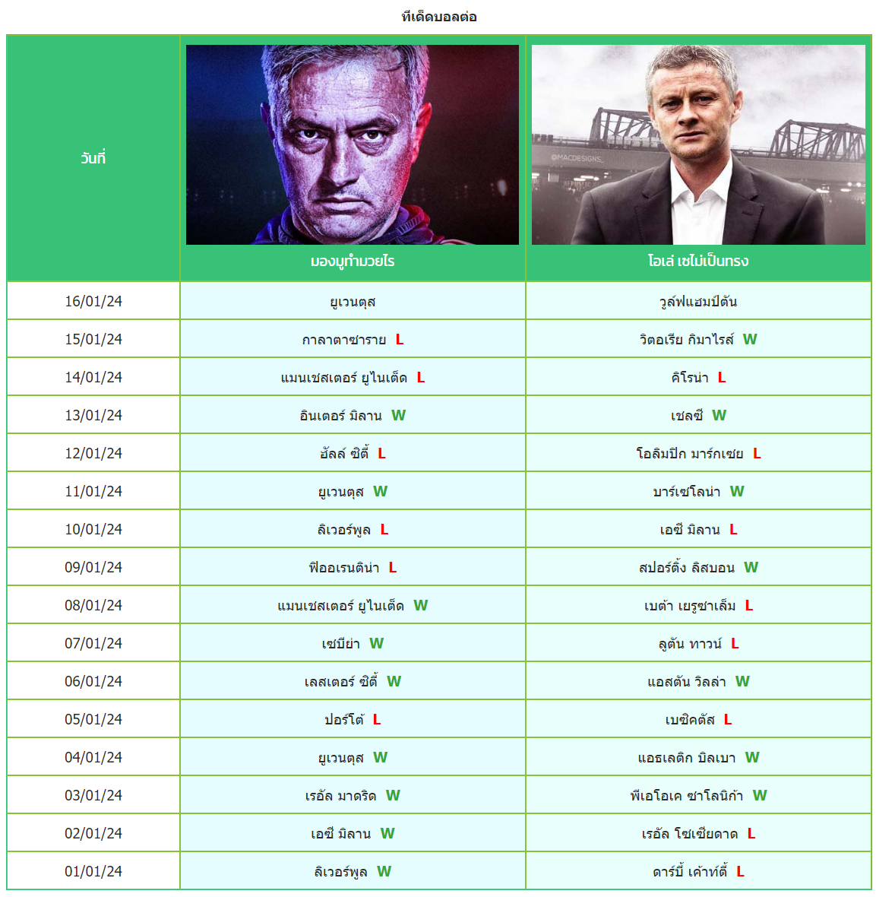Click the 15/01/24 date cell

click(x=93, y=339)
